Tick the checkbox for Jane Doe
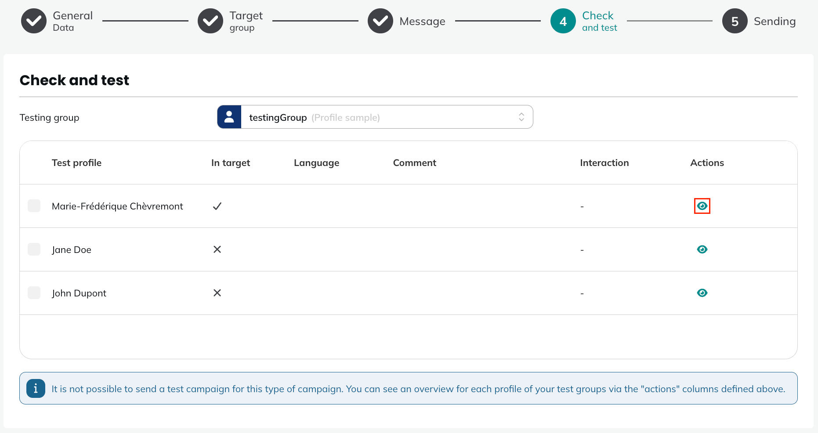 point(34,249)
